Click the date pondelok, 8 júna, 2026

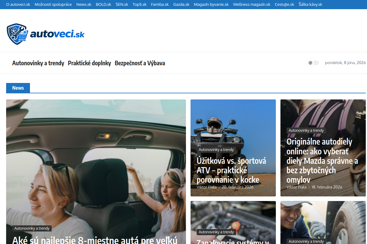click(x=345, y=63)
